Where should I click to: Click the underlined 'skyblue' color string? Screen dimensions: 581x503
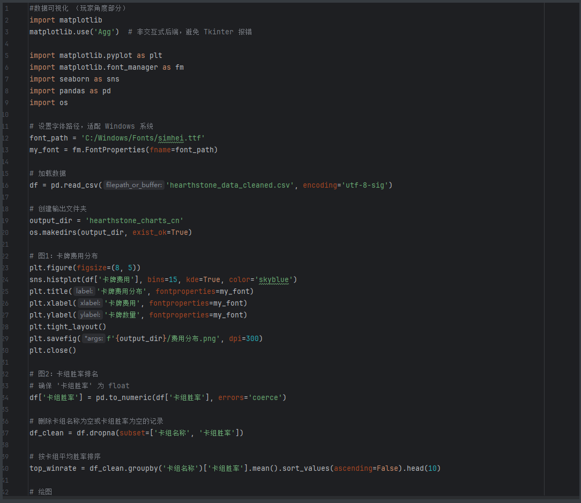tap(275, 279)
